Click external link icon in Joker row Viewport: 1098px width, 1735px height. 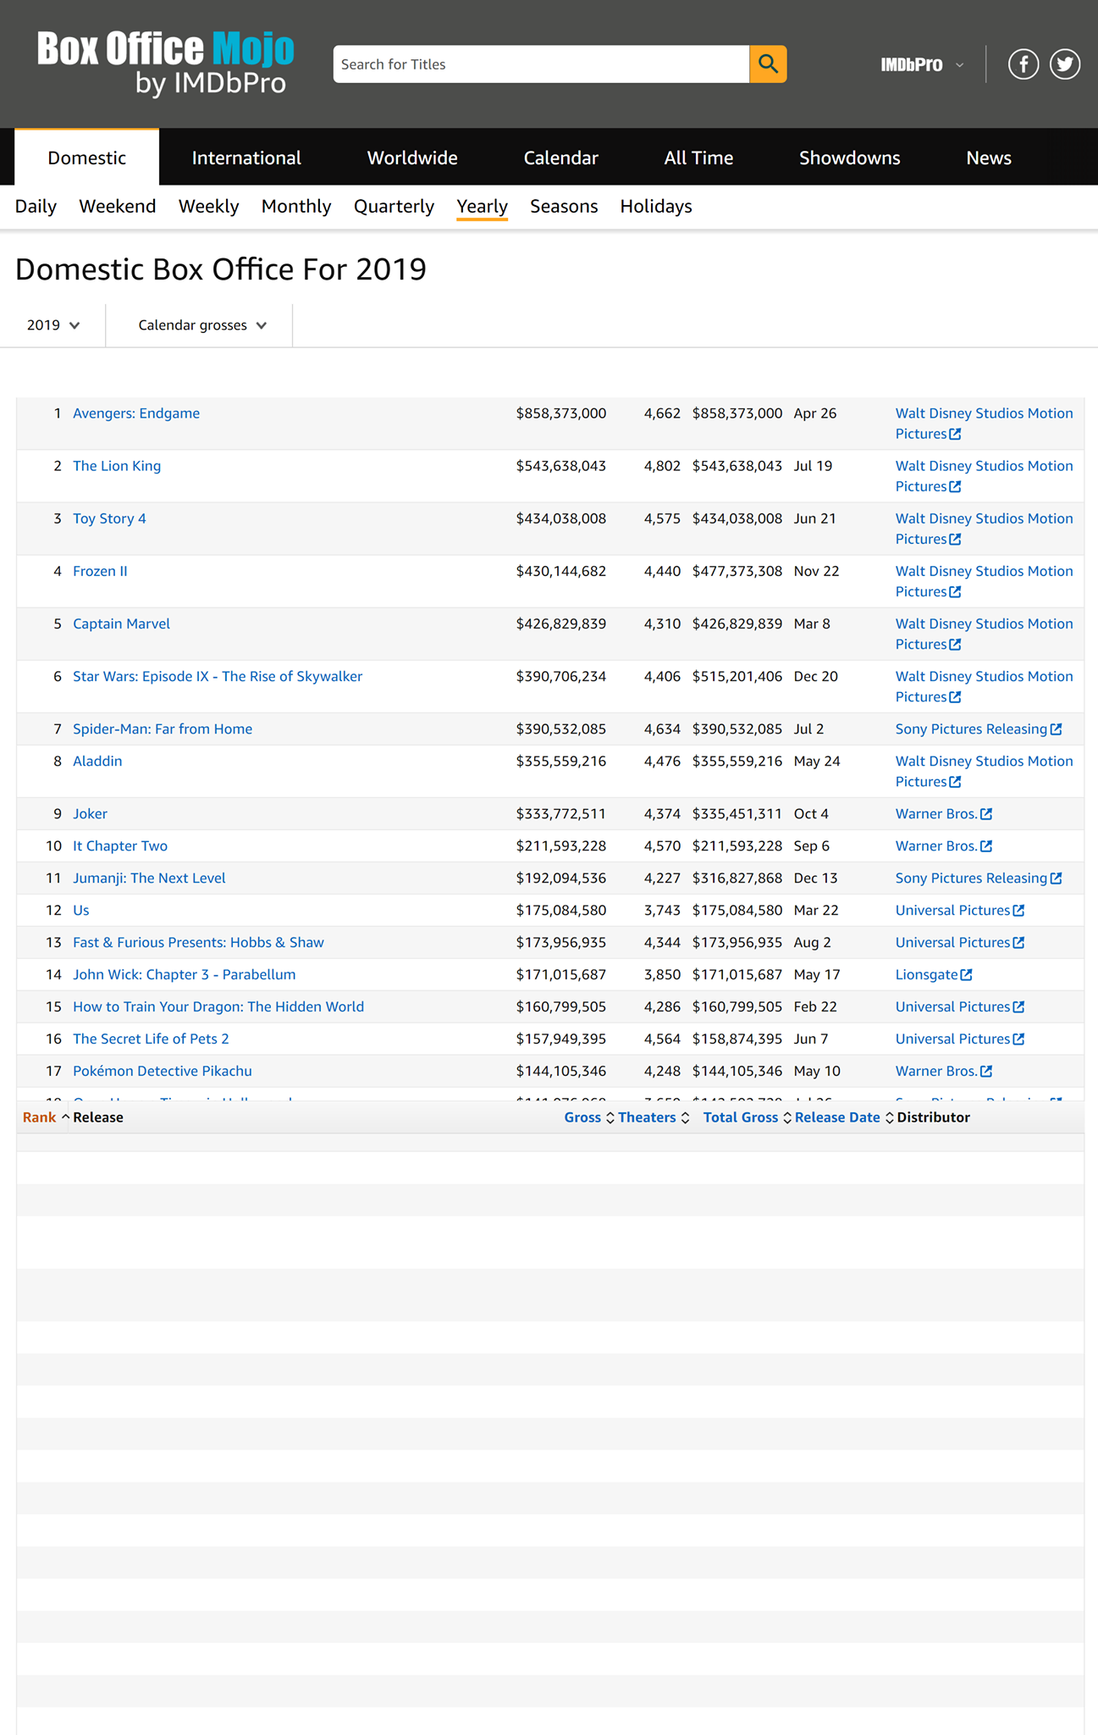pos(986,814)
